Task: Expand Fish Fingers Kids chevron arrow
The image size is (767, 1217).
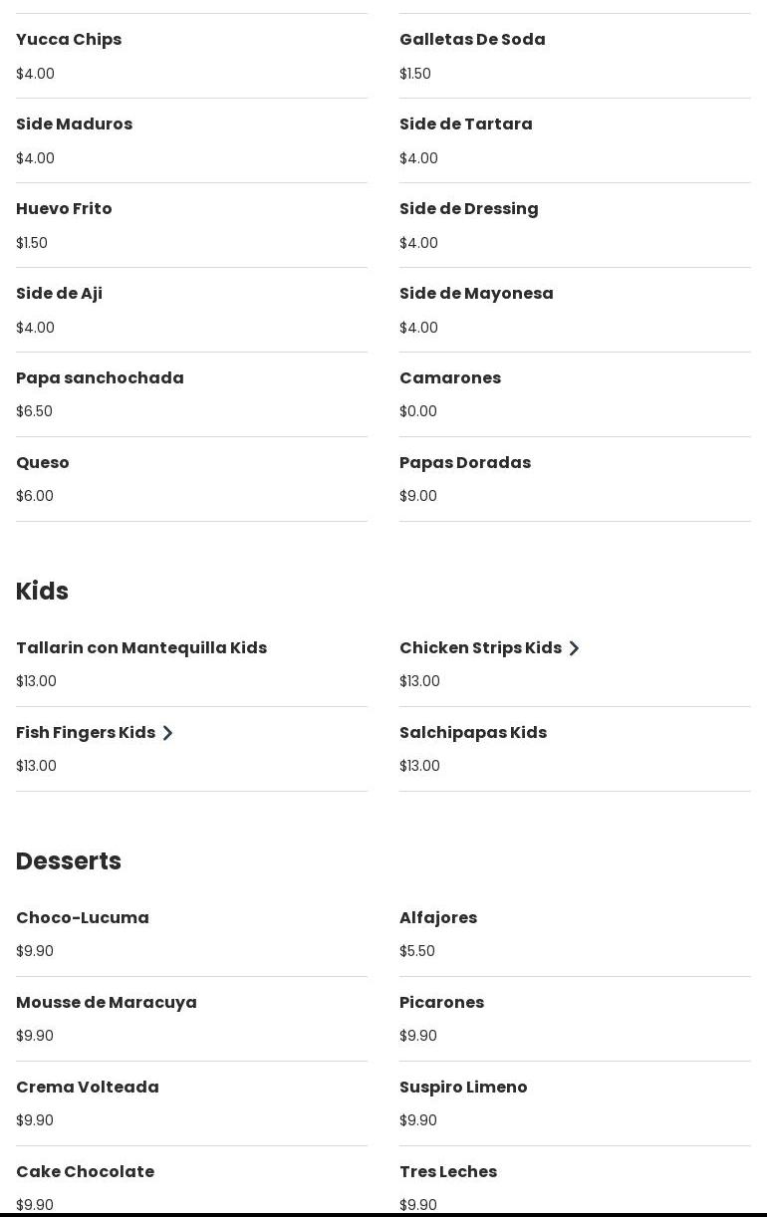Action: [167, 733]
